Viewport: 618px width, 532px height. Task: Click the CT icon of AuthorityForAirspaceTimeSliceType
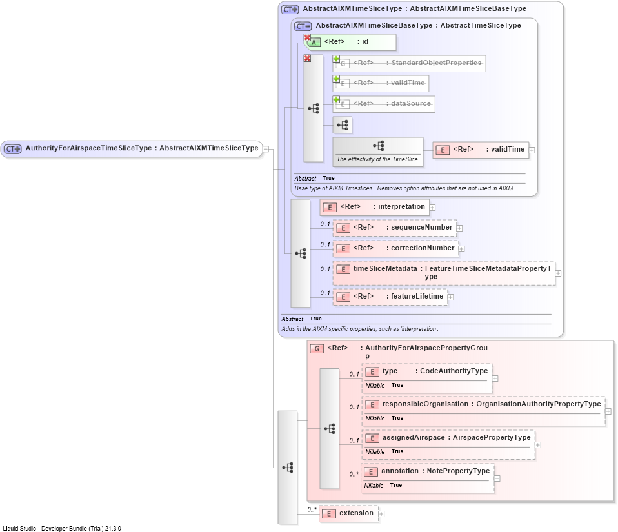coord(13,149)
